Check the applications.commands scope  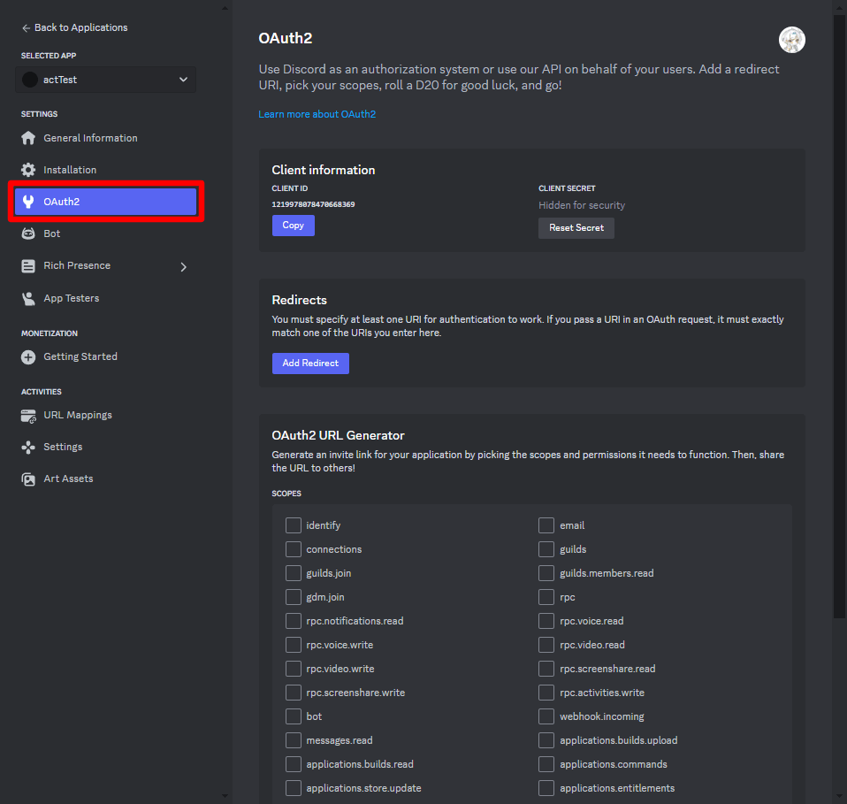click(x=546, y=764)
